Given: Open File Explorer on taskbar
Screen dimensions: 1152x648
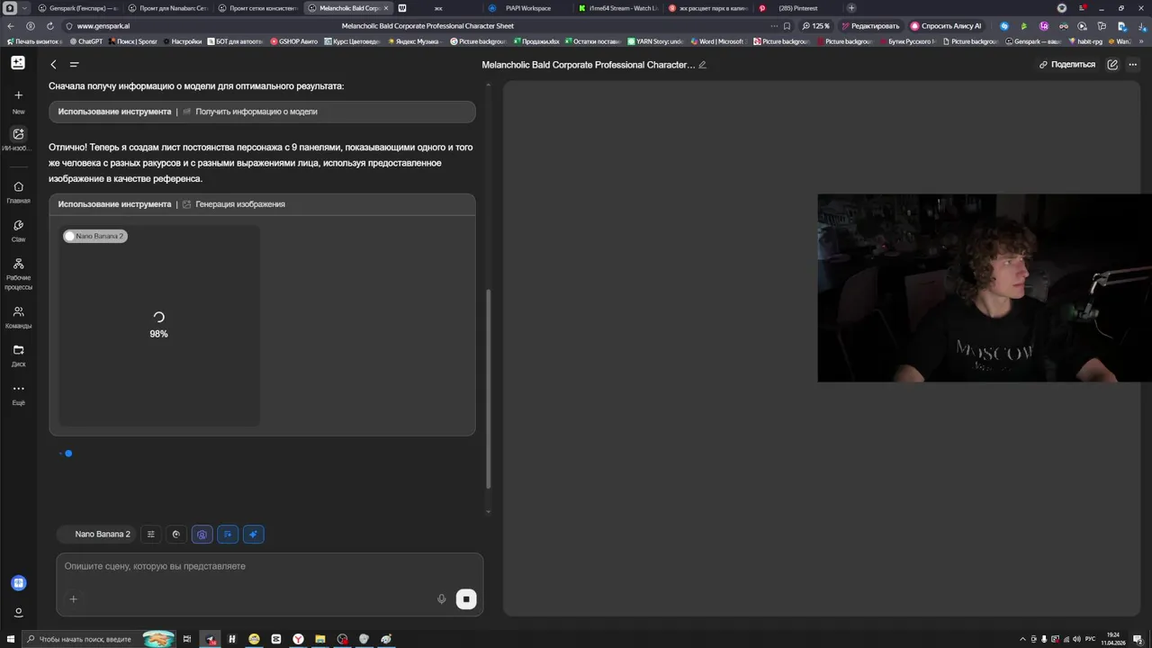Looking at the screenshot, I should coord(319,639).
